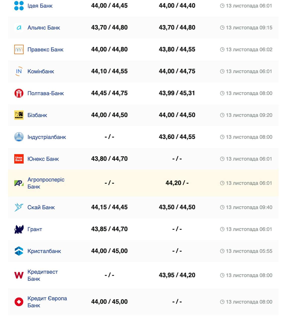Click the Бізбанк yellow logo icon
288x320 pixels.
click(19, 115)
